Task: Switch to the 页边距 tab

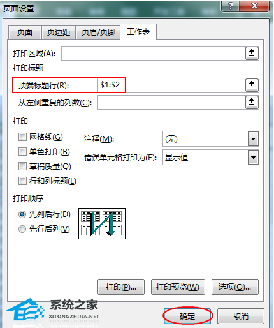Action: pyautogui.click(x=59, y=32)
